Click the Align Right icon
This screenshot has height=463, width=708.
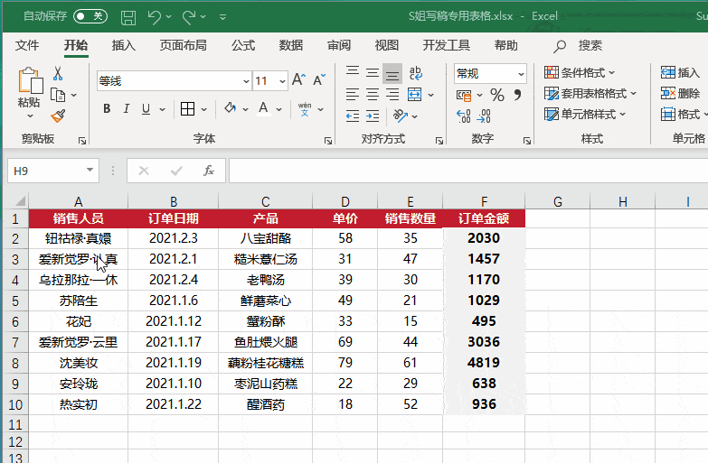pos(392,95)
